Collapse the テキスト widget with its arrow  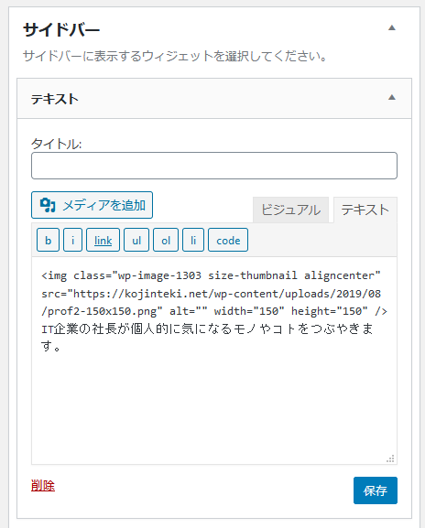click(392, 97)
